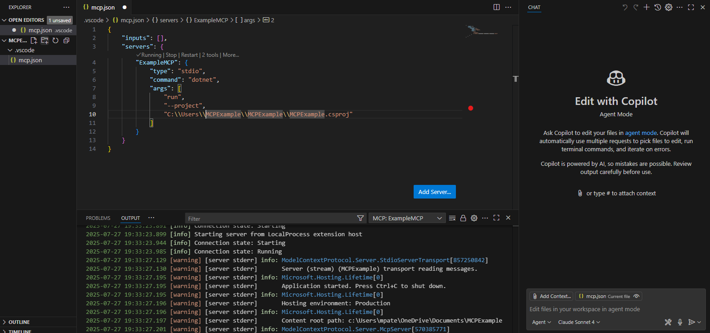The image size is (710, 333).
Task: Undo last chat request
Action: pyautogui.click(x=625, y=7)
